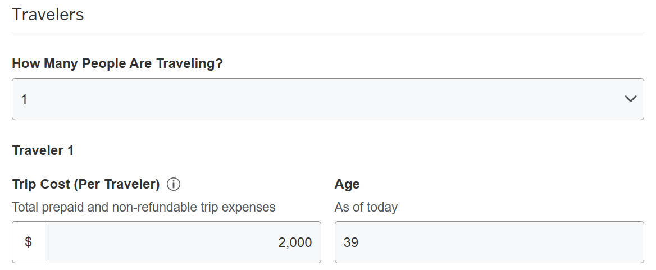Click the "Total prepaid and non-refundable trip expenses" hint

click(x=144, y=207)
